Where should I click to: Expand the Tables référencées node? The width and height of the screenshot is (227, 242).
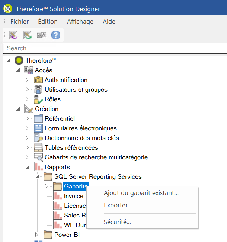(x=27, y=147)
